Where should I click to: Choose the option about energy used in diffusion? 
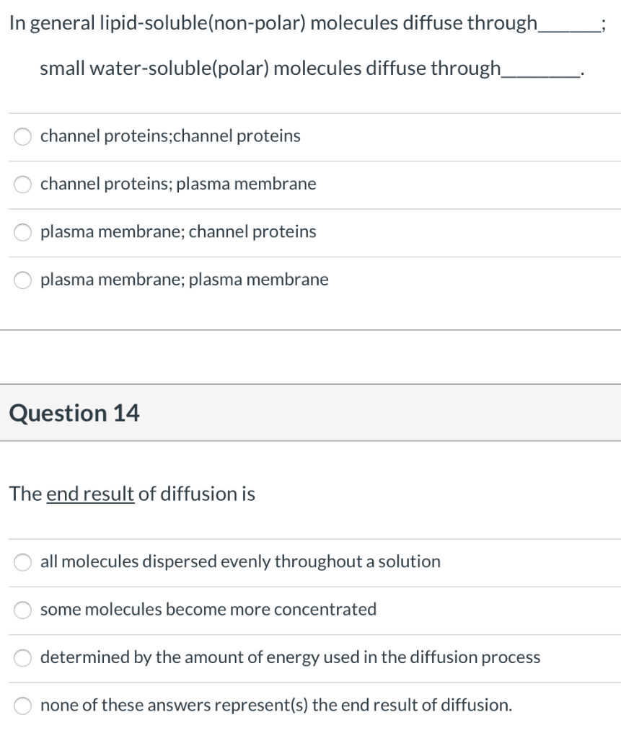pos(291,657)
